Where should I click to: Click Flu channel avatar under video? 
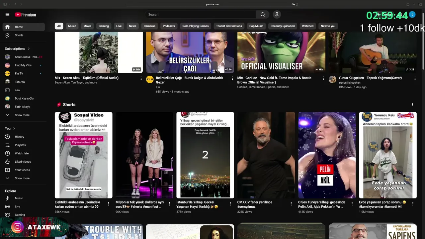(150, 79)
